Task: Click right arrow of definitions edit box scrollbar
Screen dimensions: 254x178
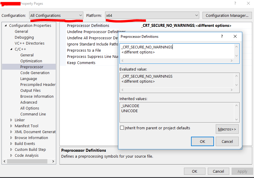Action: point(231,61)
